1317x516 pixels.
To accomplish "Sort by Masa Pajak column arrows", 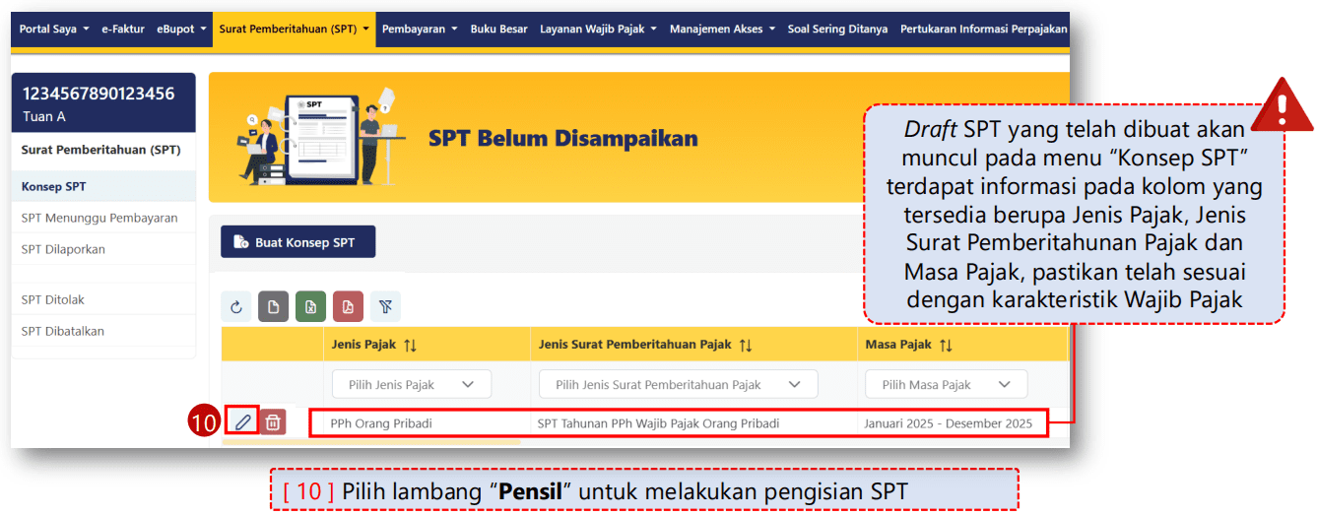I will (x=946, y=345).
